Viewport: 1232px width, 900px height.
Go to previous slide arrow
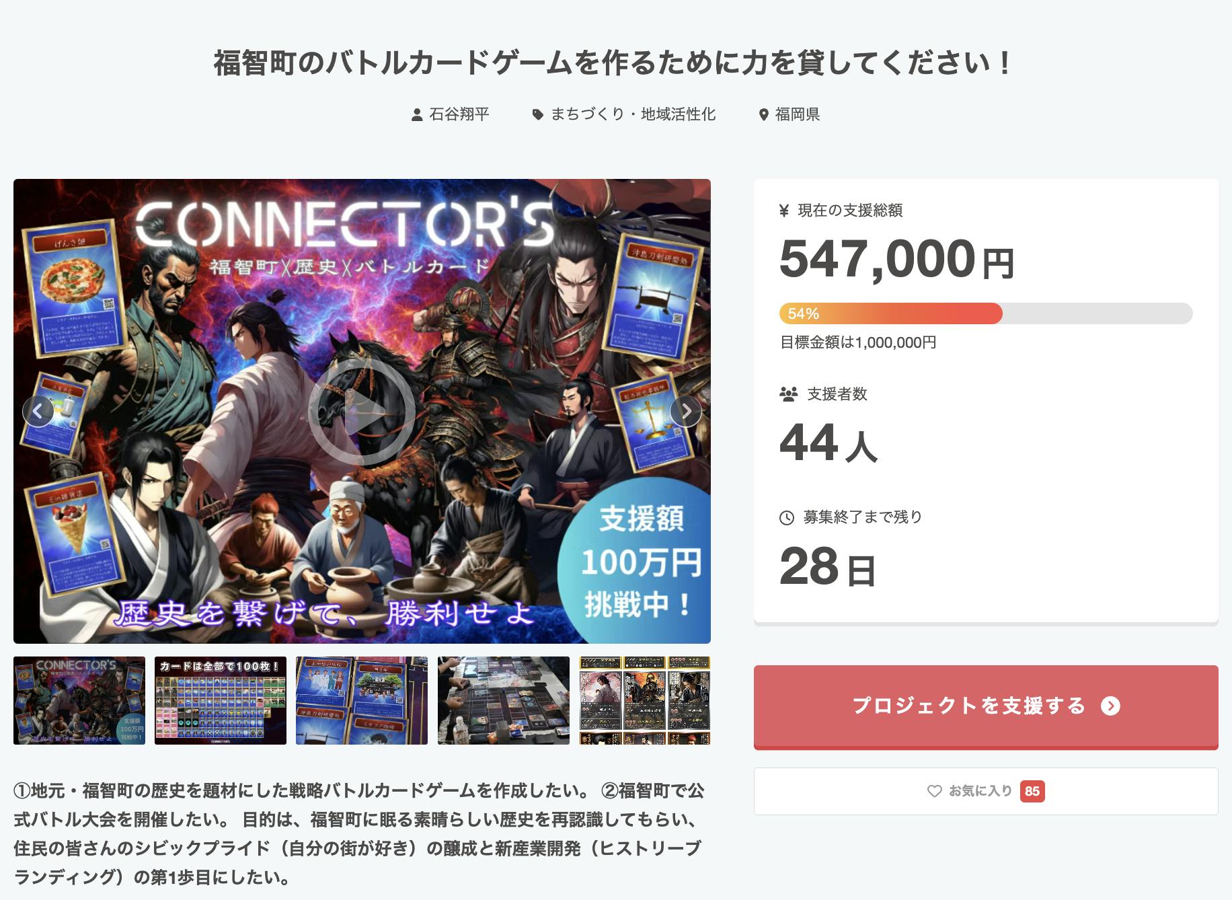pos(38,411)
